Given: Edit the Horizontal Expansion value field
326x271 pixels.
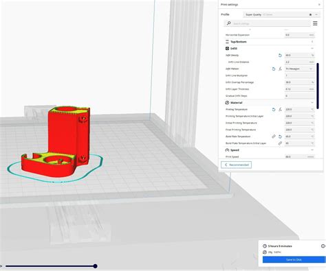Looking at the screenshot, I should (299, 35).
